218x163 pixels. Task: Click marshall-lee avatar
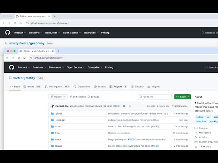coord(52,106)
